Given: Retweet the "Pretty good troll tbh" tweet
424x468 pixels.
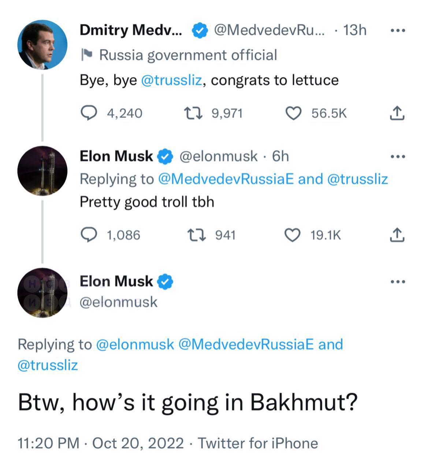Looking at the screenshot, I should pyautogui.click(x=196, y=235).
